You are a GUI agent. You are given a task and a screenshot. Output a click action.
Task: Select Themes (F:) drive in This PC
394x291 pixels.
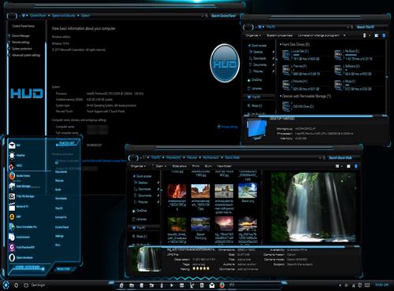301,70
